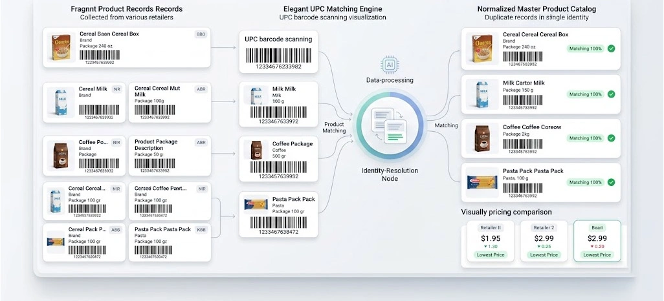
Task: Open the Cereal Cereal Cereal Box catalog image
Action: point(482,48)
